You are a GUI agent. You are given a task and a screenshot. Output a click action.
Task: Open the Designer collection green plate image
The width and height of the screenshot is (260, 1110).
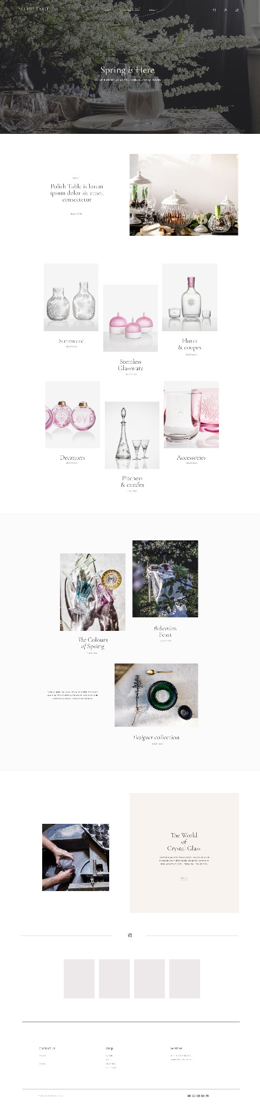pos(156,695)
